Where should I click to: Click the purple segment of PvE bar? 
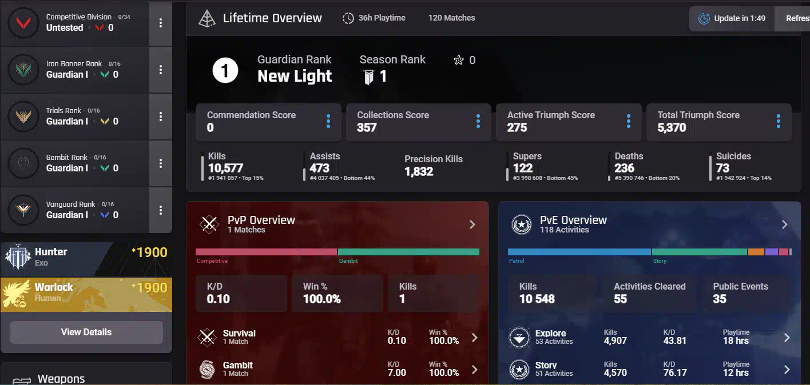(772, 252)
